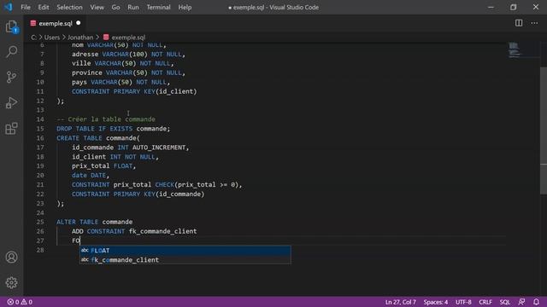
Task: Click the vertical editor scrollbar thumb
Action: tap(544, 130)
